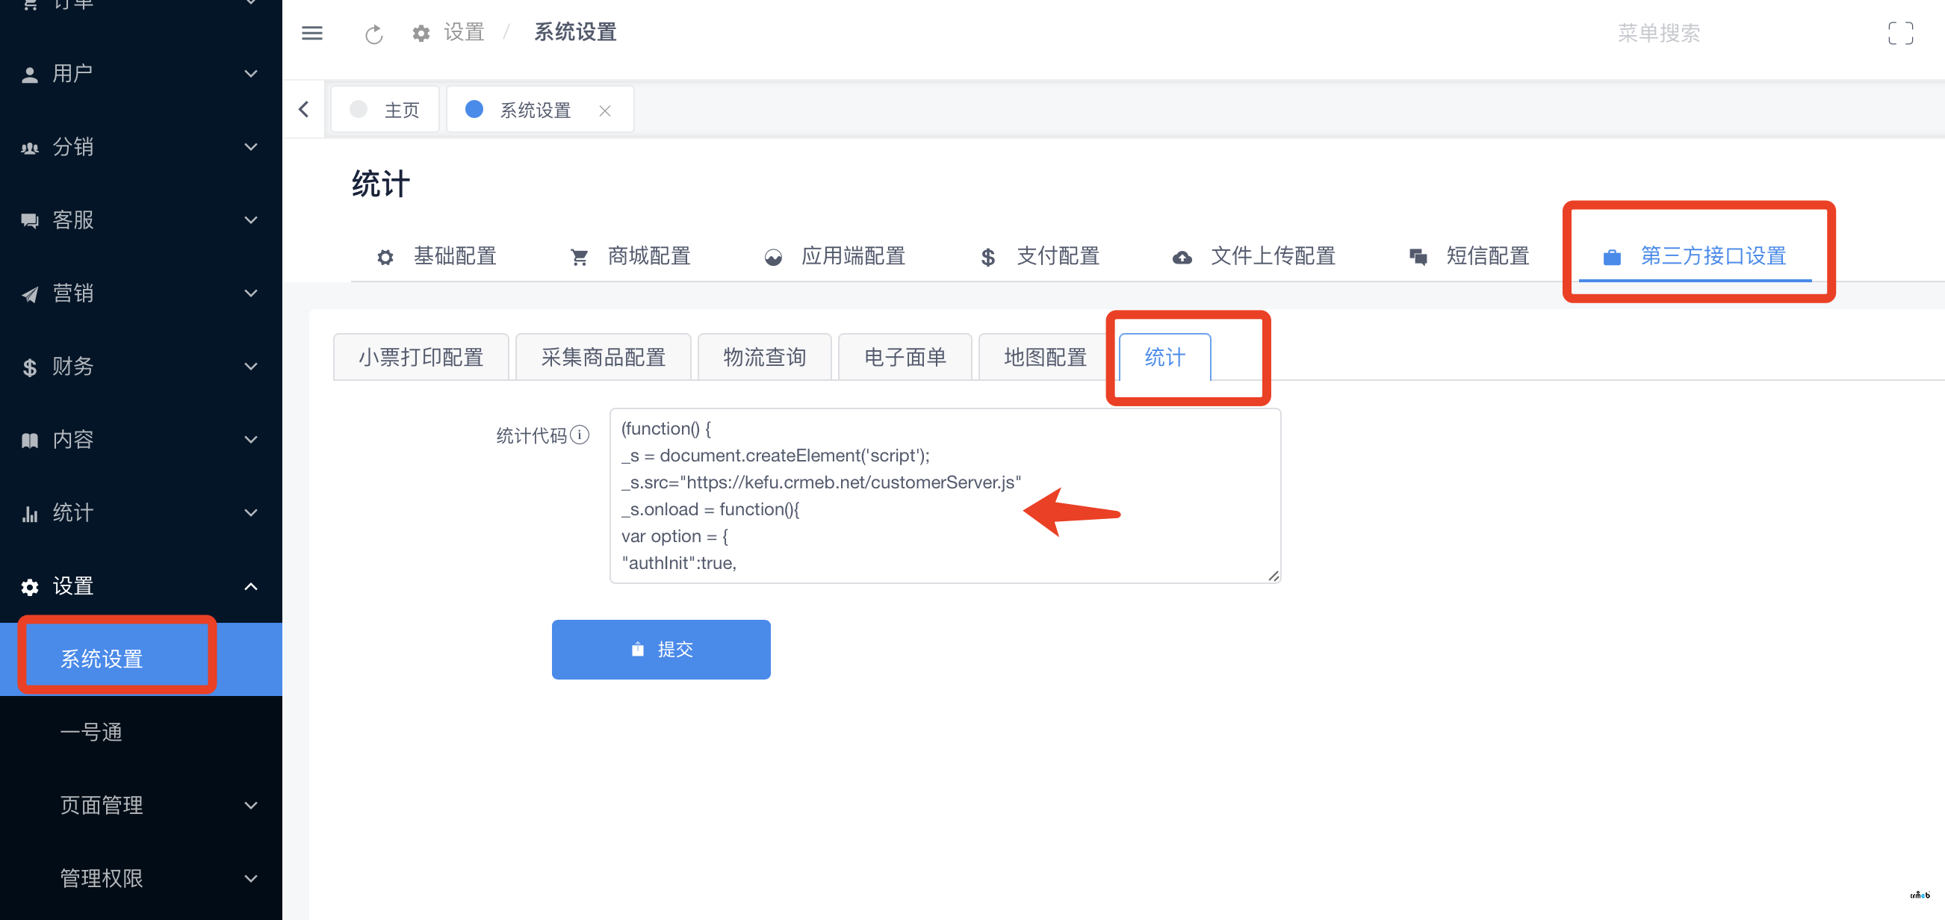This screenshot has width=1945, height=920.
Task: Click the 第三方接口设置 briefcase icon
Action: 1611,257
